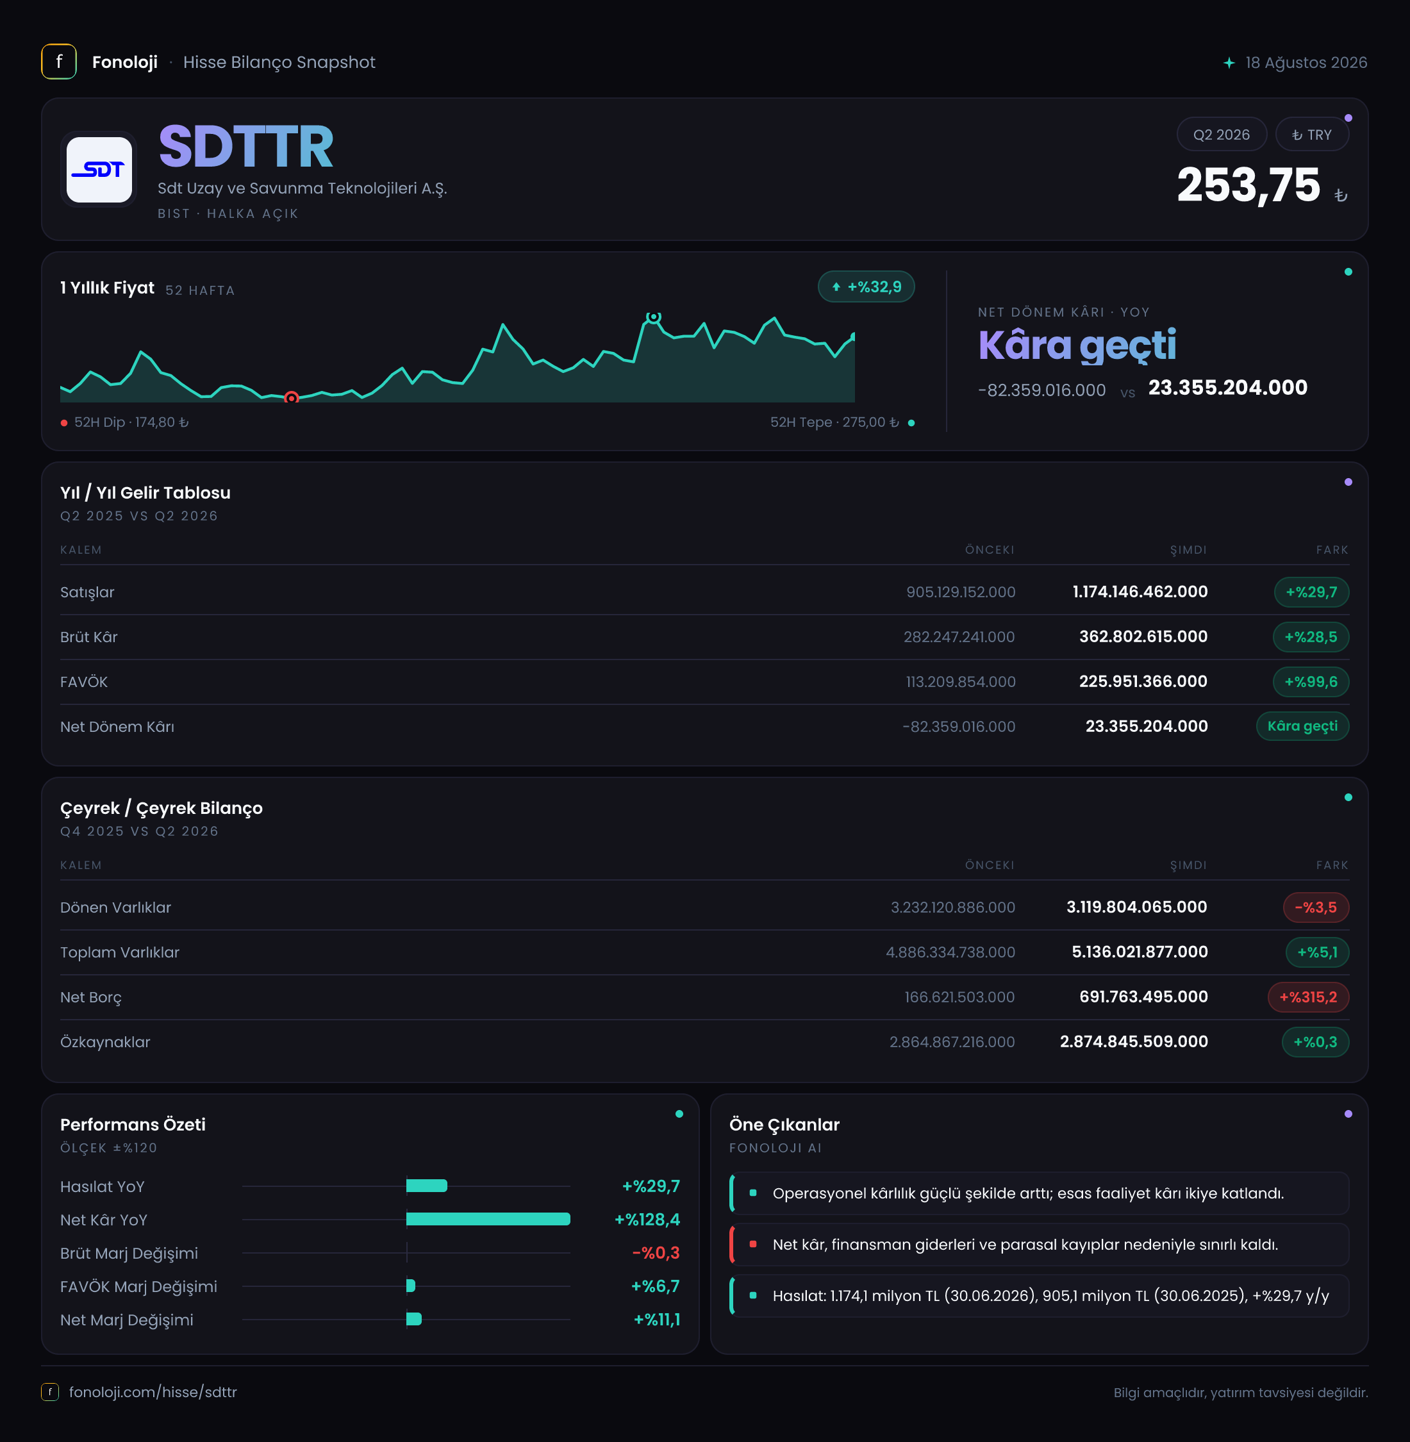
Task: Click the Dönen Varlıklar -%3,5 badge
Action: (x=1315, y=907)
